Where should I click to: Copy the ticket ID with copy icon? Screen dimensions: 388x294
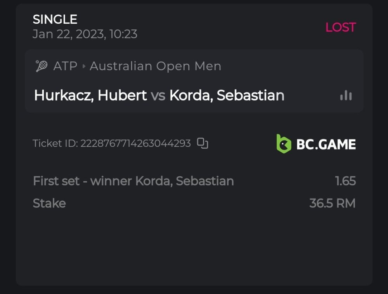click(203, 143)
